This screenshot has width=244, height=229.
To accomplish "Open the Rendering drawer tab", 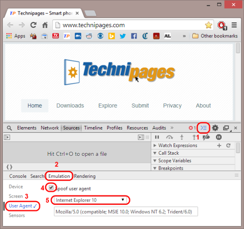I will 85,176.
